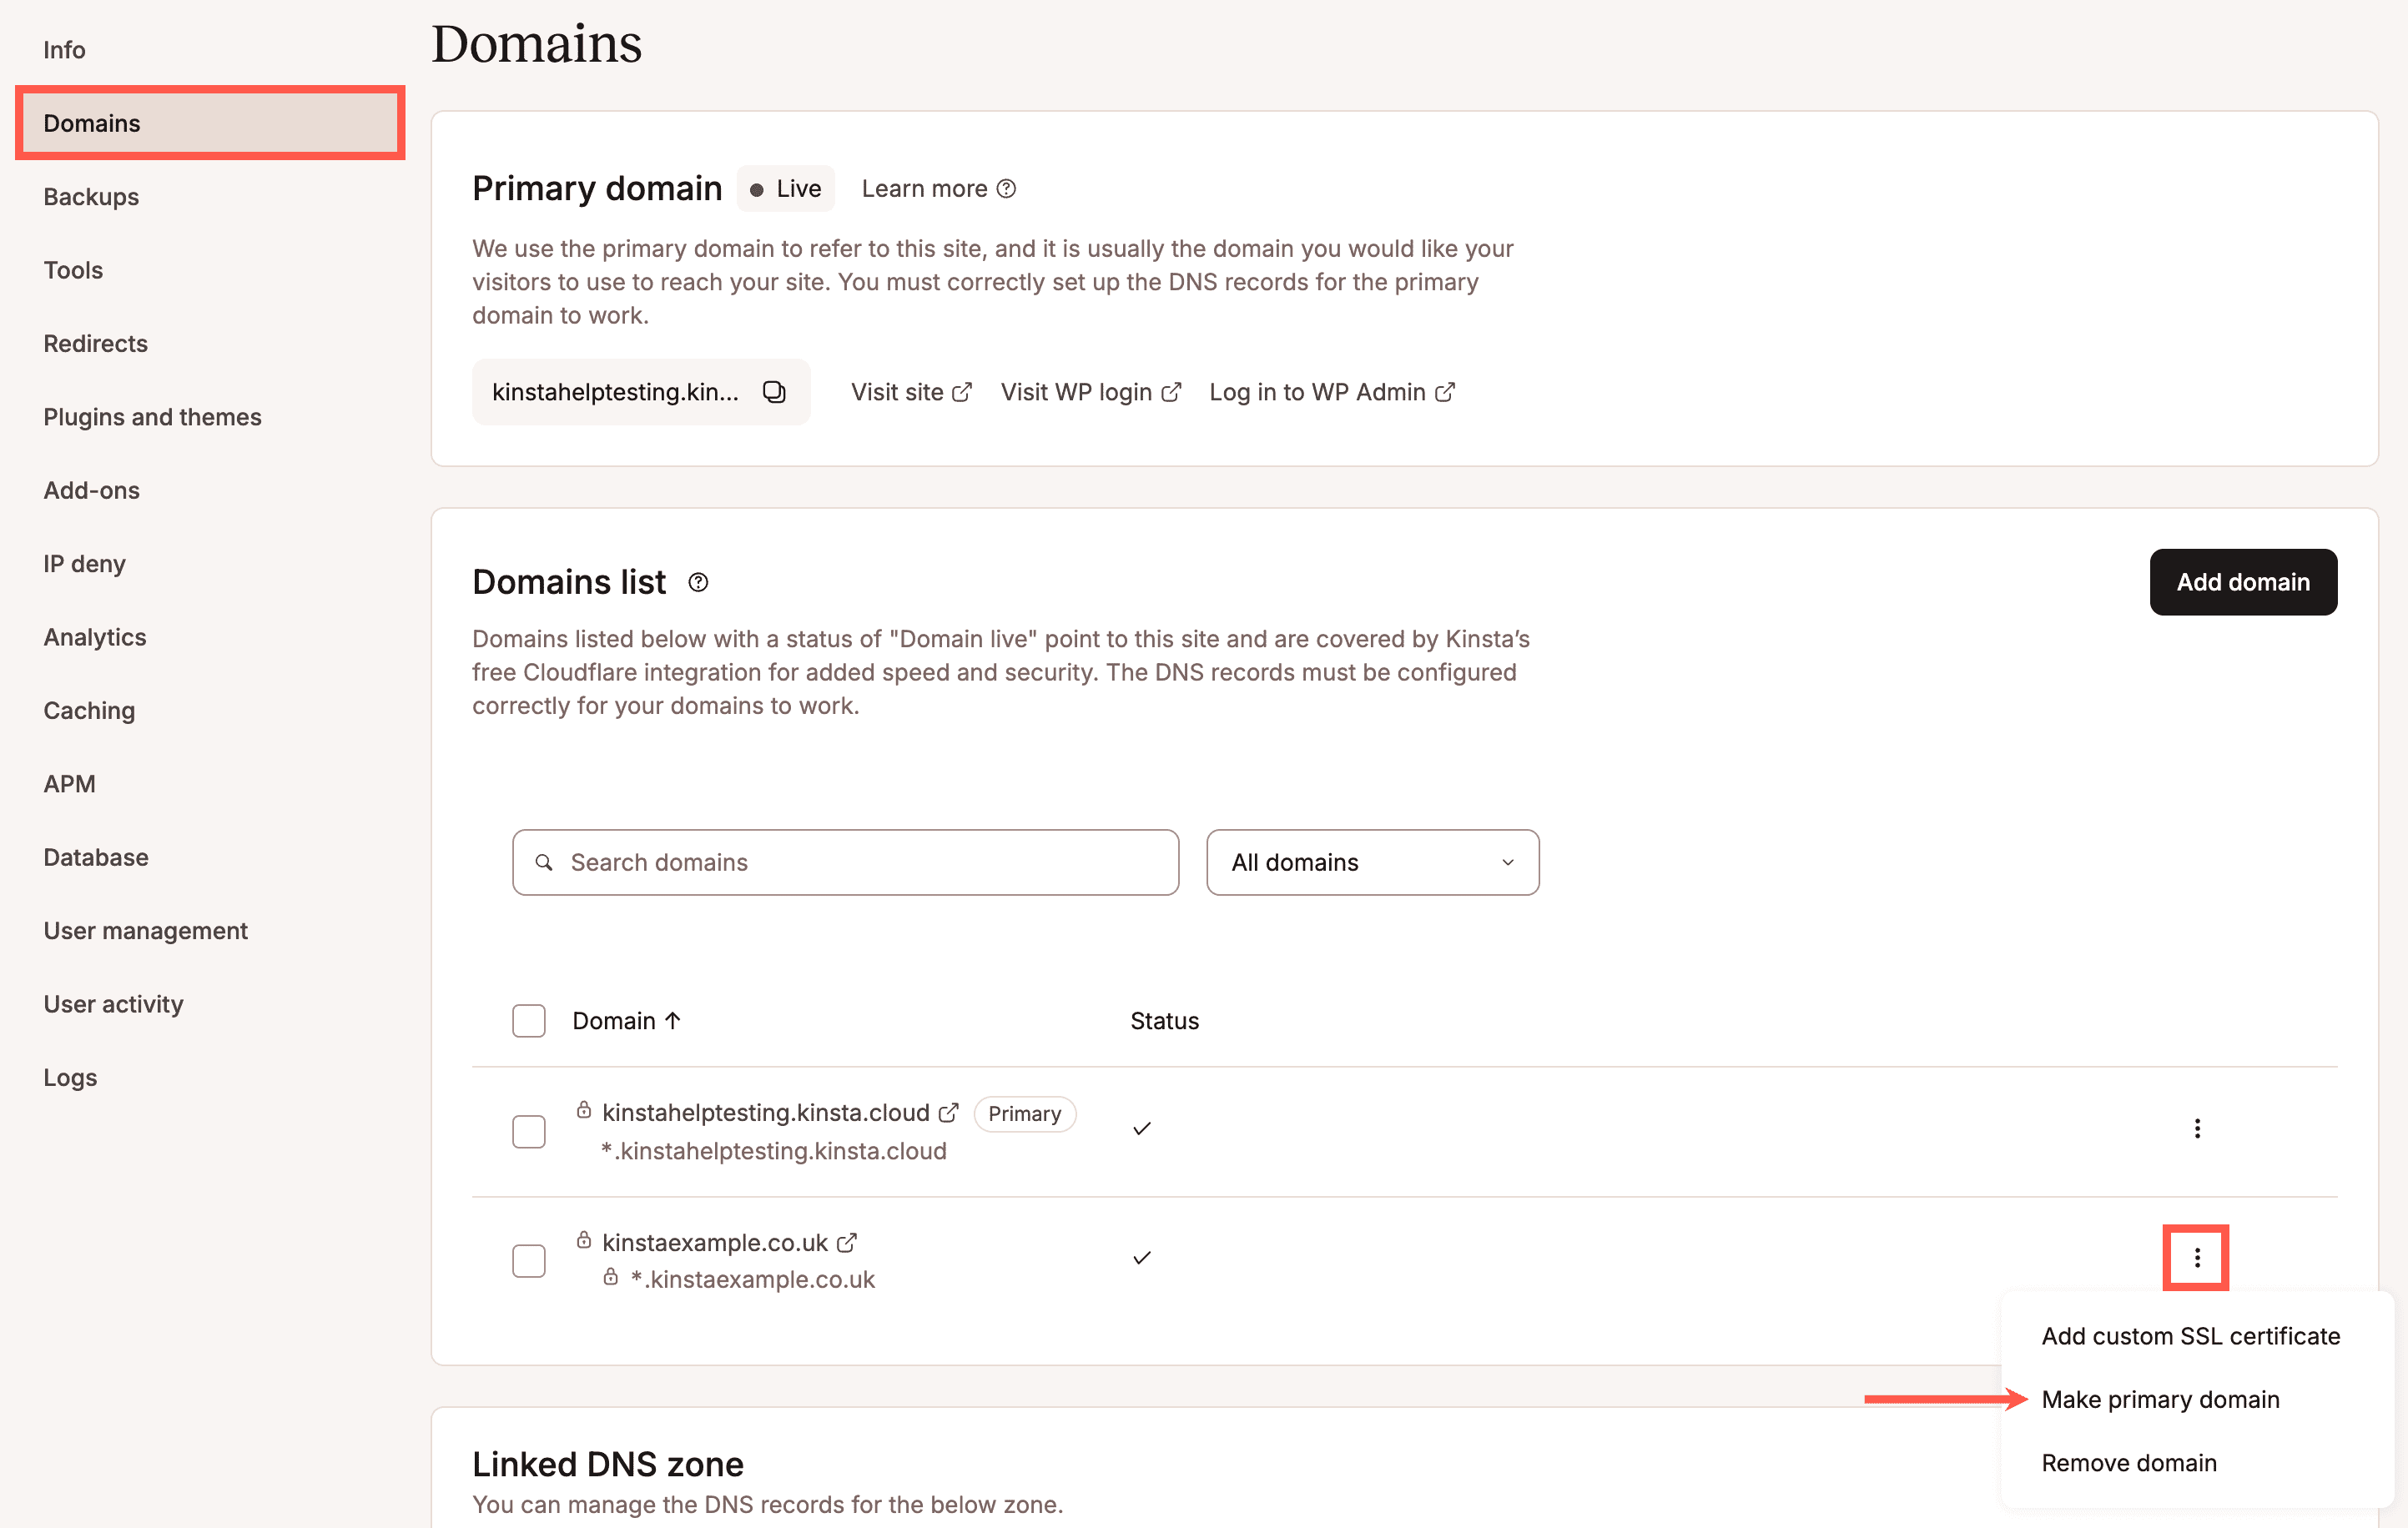Toggle the select-all checkbox in the Domain header
2408x1528 pixels.
point(528,1020)
